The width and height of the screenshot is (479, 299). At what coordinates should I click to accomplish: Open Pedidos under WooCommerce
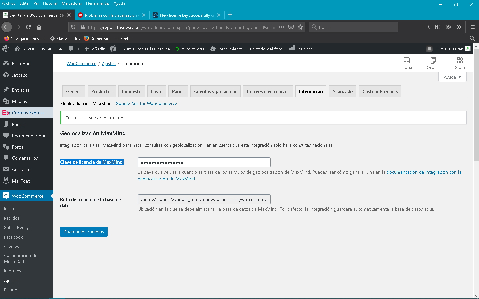pos(12,218)
